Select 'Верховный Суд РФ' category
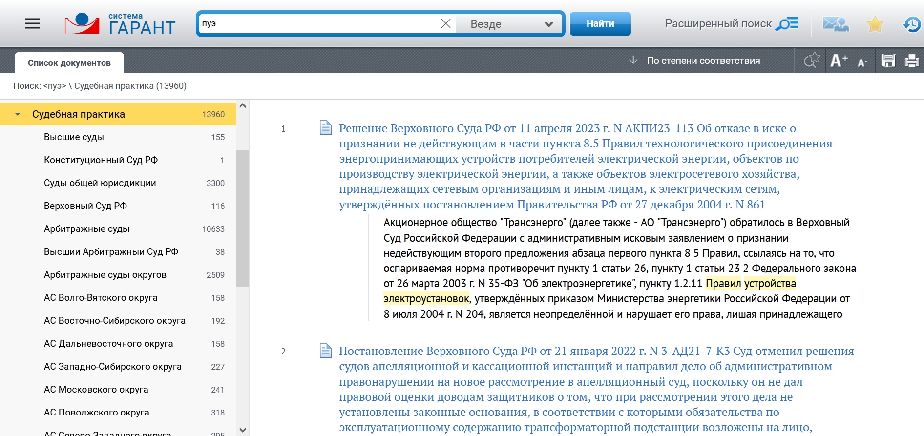Screen dimensions: 924x436 click(x=118, y=206)
